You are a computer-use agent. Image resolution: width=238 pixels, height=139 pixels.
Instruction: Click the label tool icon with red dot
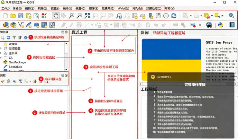(193, 25)
